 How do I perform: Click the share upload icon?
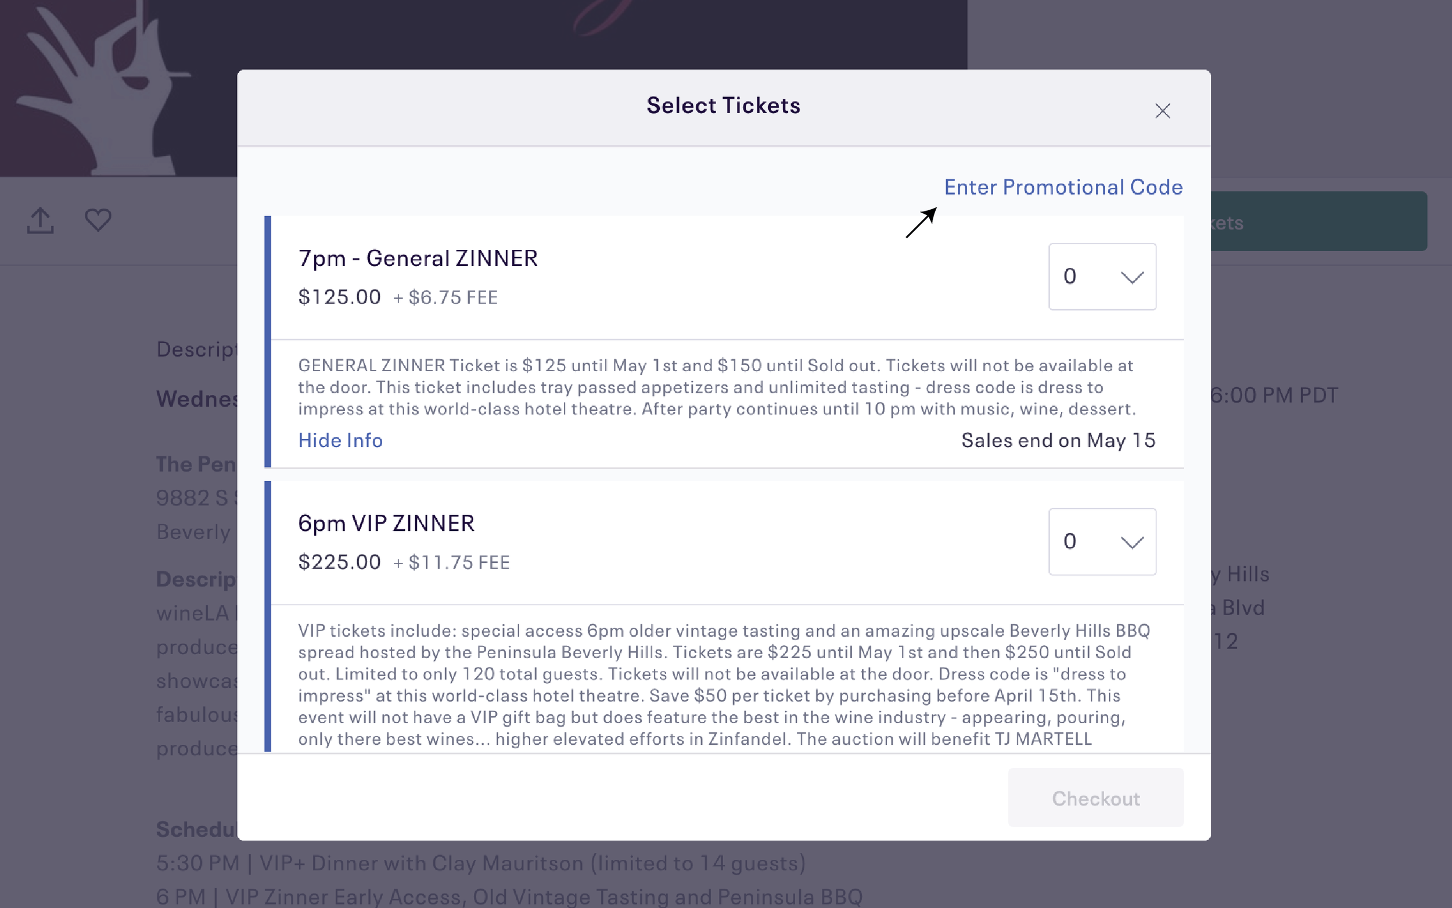[x=40, y=220]
